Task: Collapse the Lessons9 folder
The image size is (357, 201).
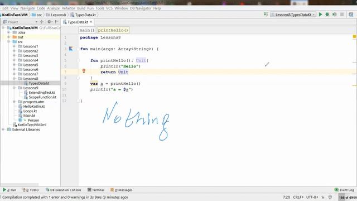Action: tap(14, 88)
